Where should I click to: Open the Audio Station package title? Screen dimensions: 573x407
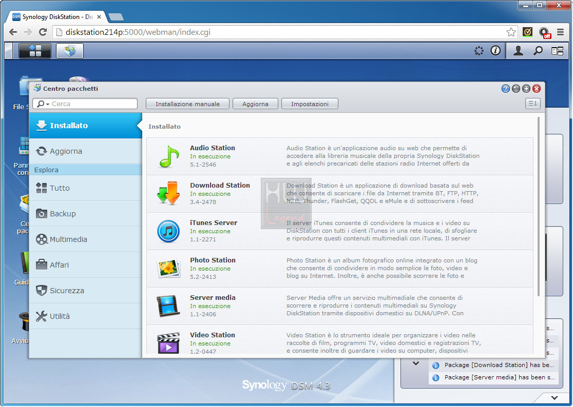click(x=213, y=148)
